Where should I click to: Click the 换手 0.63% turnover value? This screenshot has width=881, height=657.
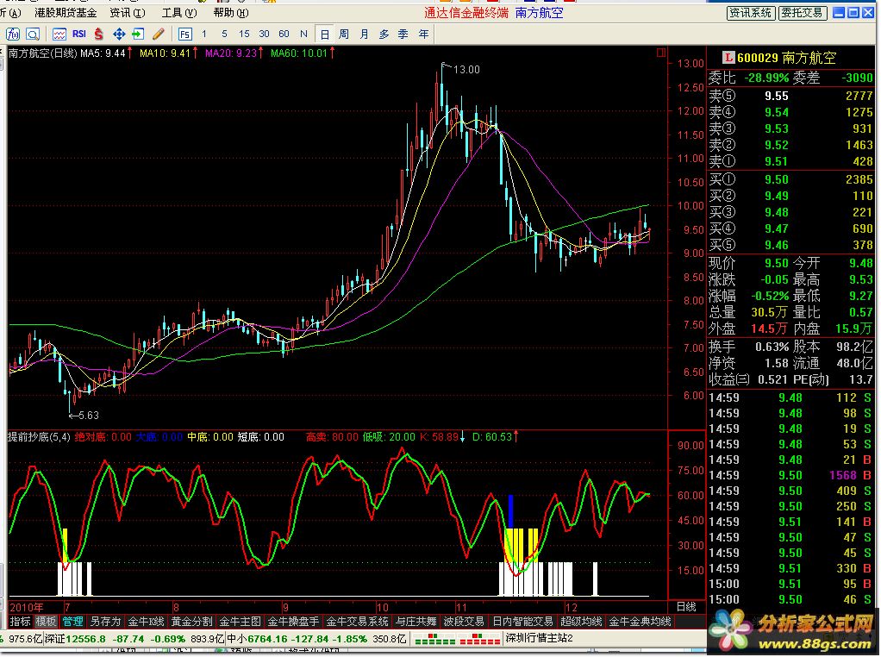[x=772, y=347]
